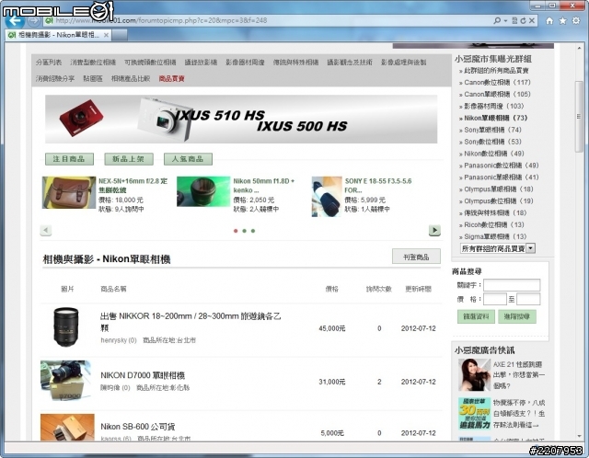Open the NEX-5N+16mm f/2.8 product thumbnail
Viewport: 589px width, 458px height.
tap(69, 192)
